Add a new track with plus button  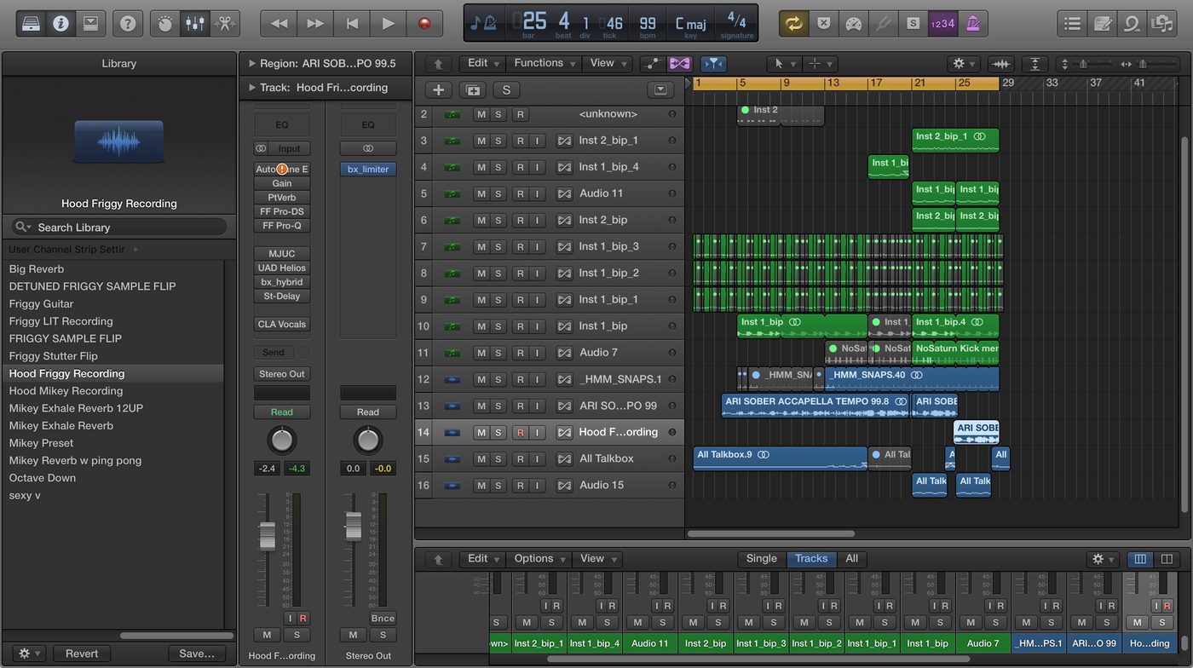coord(438,89)
